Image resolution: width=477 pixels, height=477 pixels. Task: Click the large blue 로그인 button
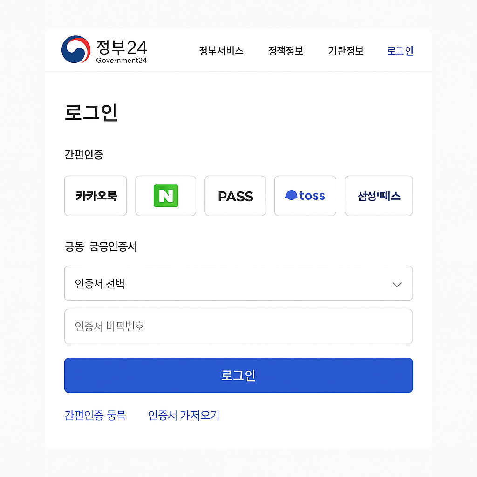238,375
